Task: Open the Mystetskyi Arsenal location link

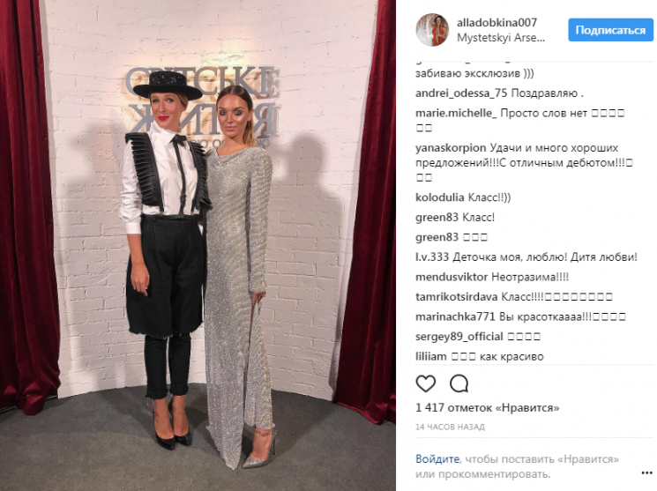Action: click(501, 38)
